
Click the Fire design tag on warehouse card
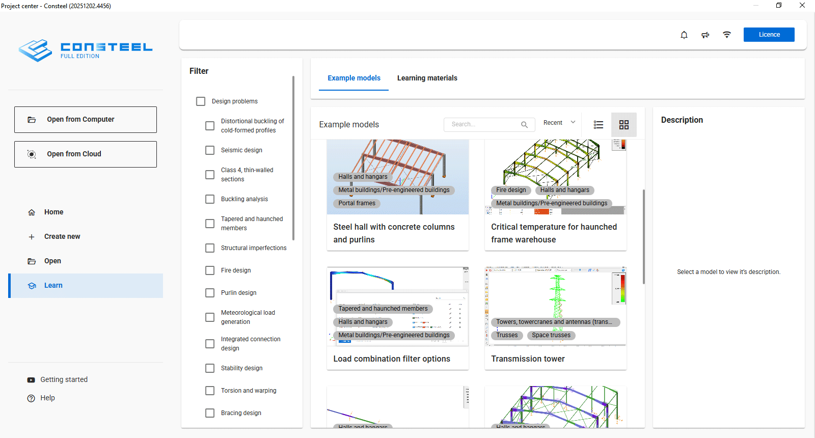(x=511, y=190)
